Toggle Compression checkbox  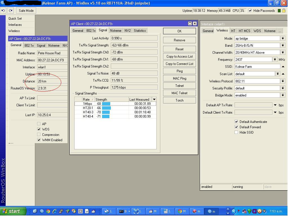click(39, 135)
